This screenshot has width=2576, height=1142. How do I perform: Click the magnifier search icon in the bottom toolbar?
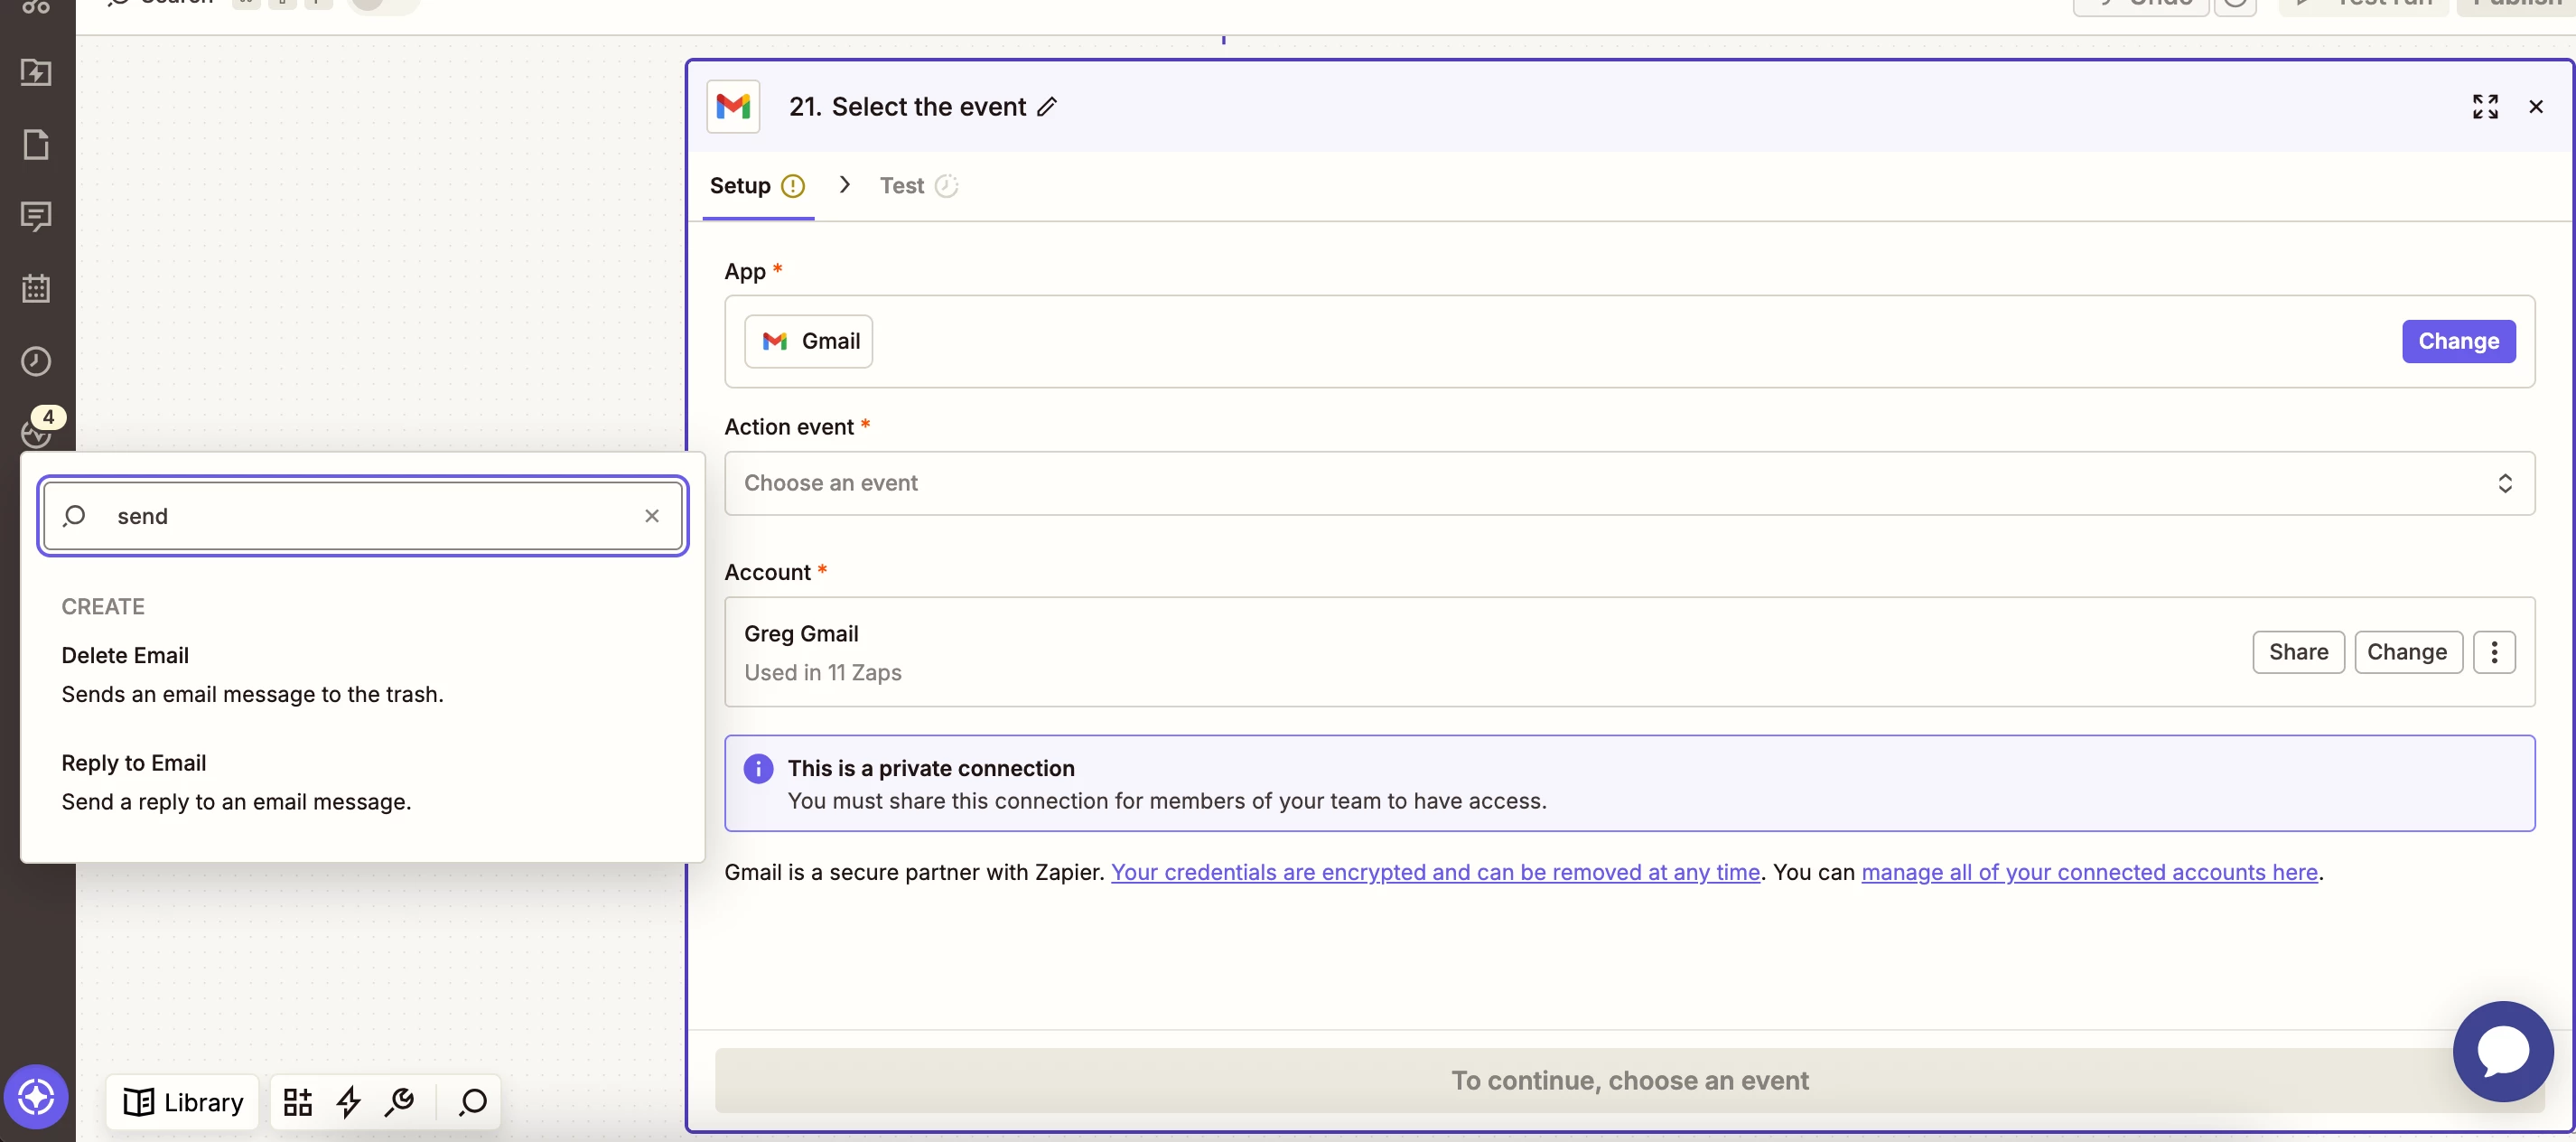pos(472,1101)
